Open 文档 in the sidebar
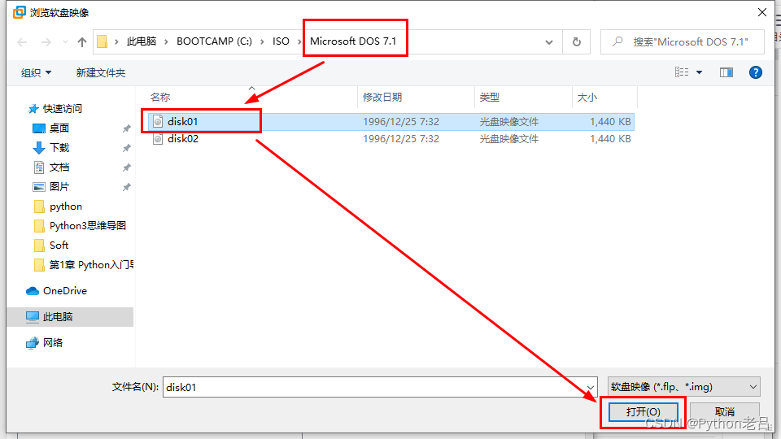781x439 pixels. [59, 167]
